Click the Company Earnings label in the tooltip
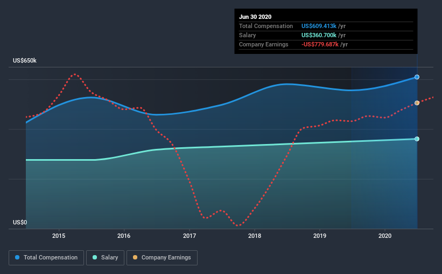 click(x=264, y=44)
